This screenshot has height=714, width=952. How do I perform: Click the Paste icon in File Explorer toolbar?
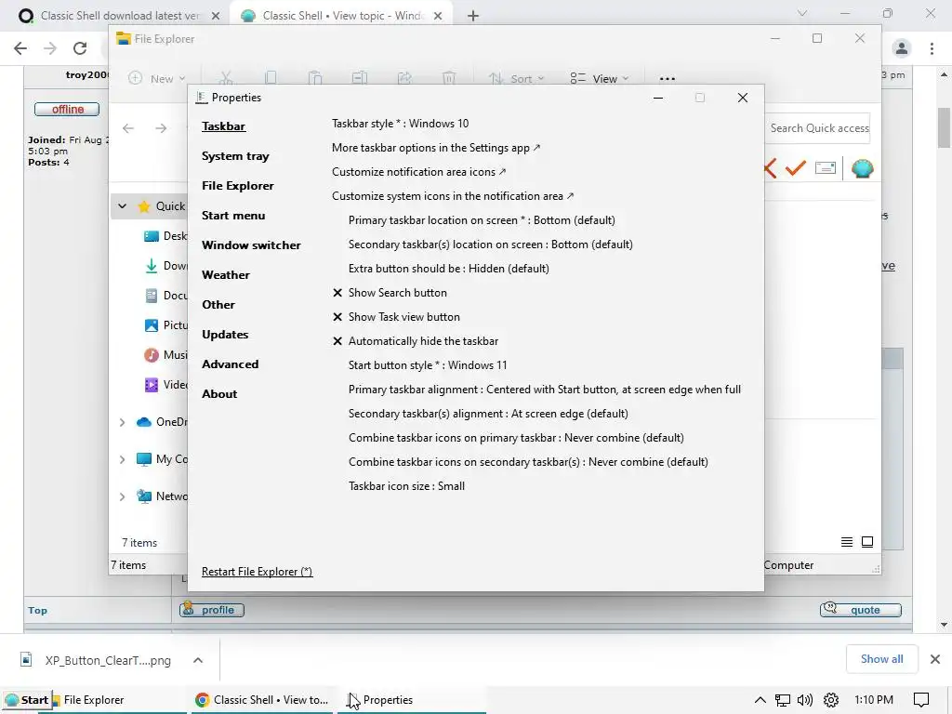(314, 78)
